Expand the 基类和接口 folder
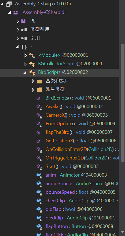 (33, 81)
